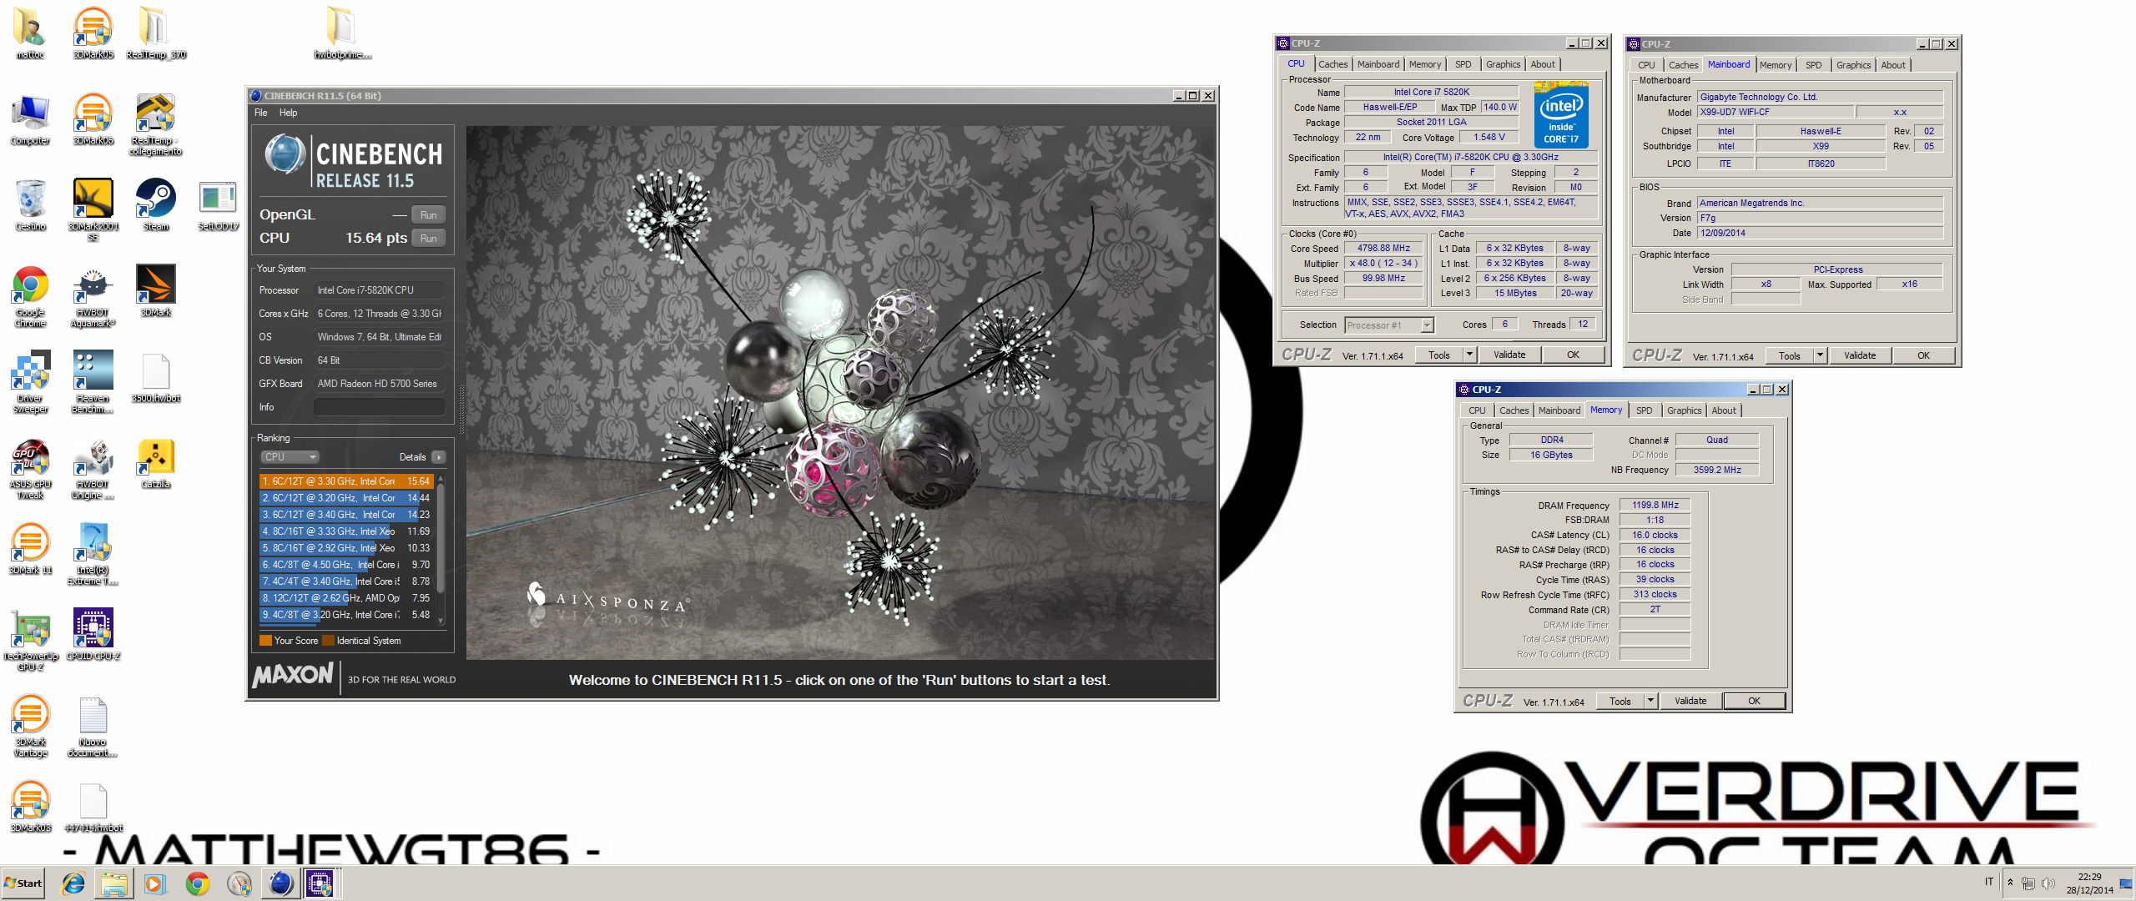Click Validate in the first CPU-Z window
The image size is (2136, 901).
[x=1509, y=355]
